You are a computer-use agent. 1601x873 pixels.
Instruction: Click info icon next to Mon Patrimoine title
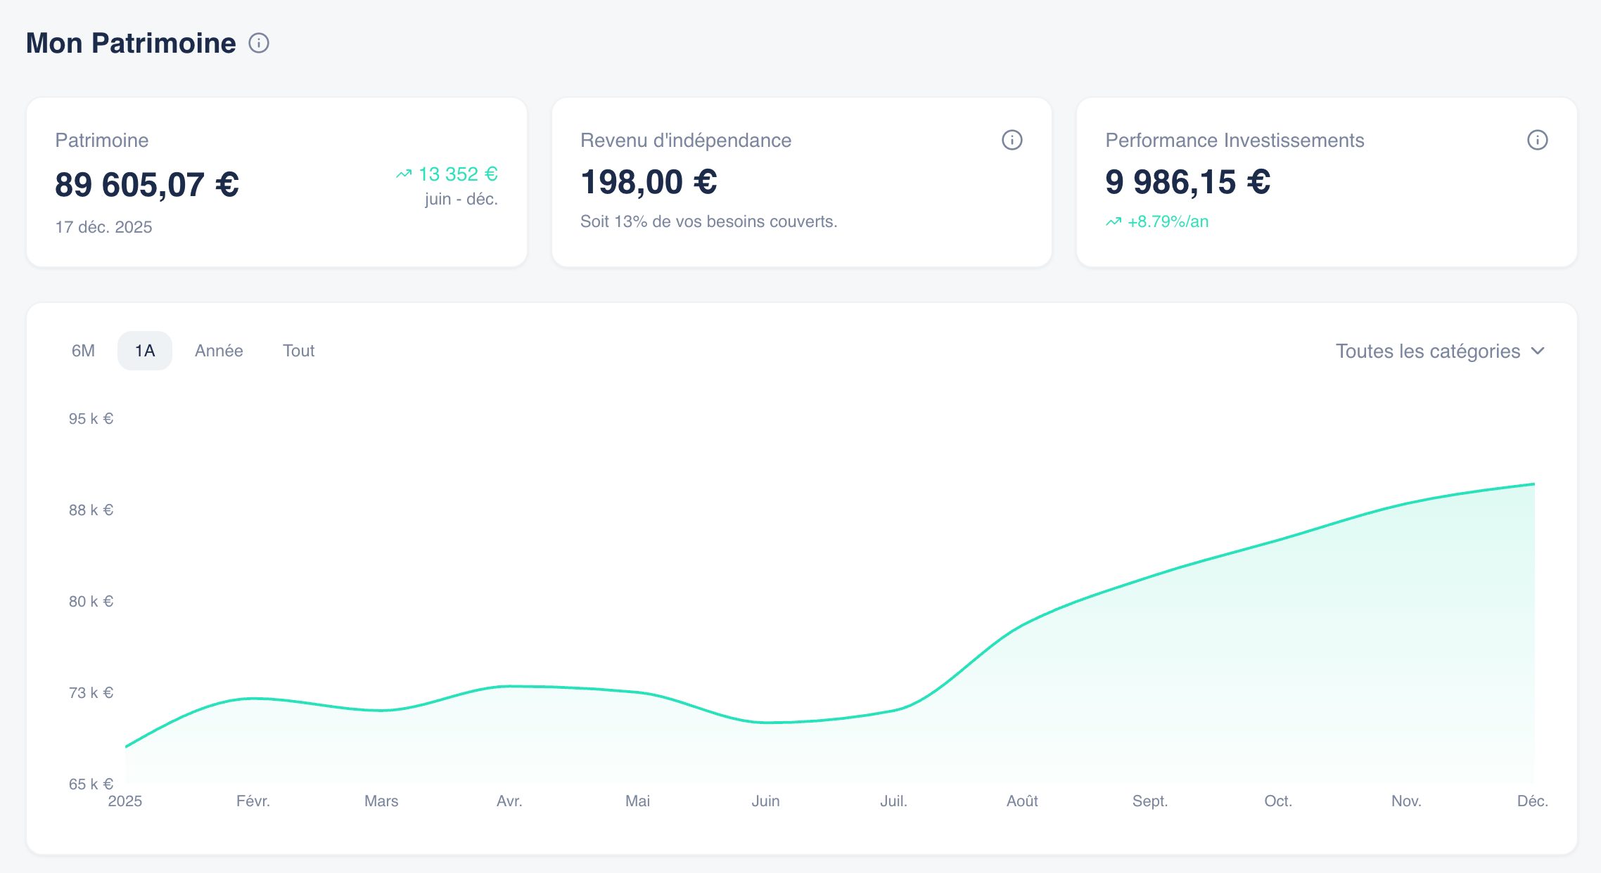tap(259, 44)
